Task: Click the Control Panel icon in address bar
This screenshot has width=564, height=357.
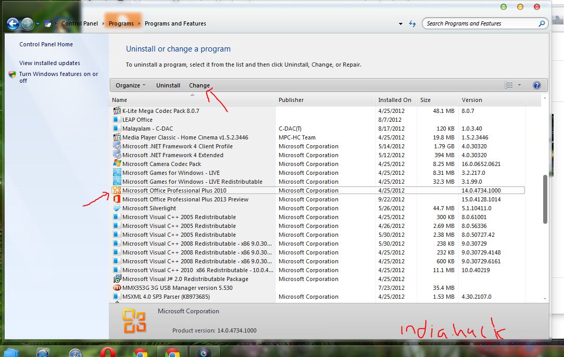Action: tap(47, 24)
